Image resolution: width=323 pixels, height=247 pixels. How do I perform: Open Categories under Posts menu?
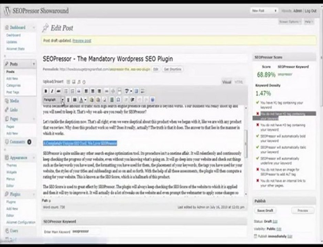13,85
